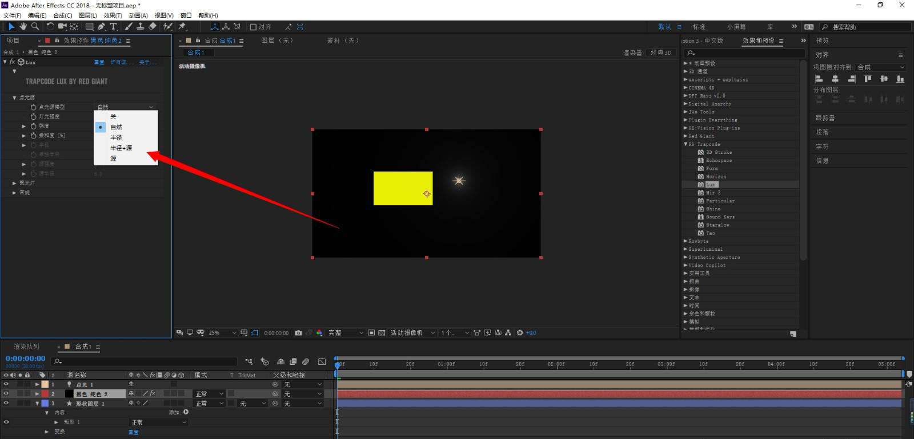Viewport: 914px width, 439px height.
Task: Select the Brush tool
Action: pyautogui.click(x=129, y=26)
